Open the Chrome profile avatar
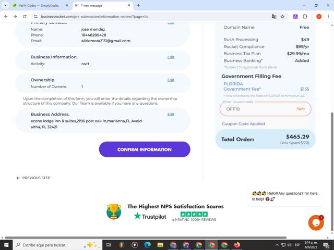The height and width of the screenshot is (250, 334). pyautogui.click(x=319, y=17)
